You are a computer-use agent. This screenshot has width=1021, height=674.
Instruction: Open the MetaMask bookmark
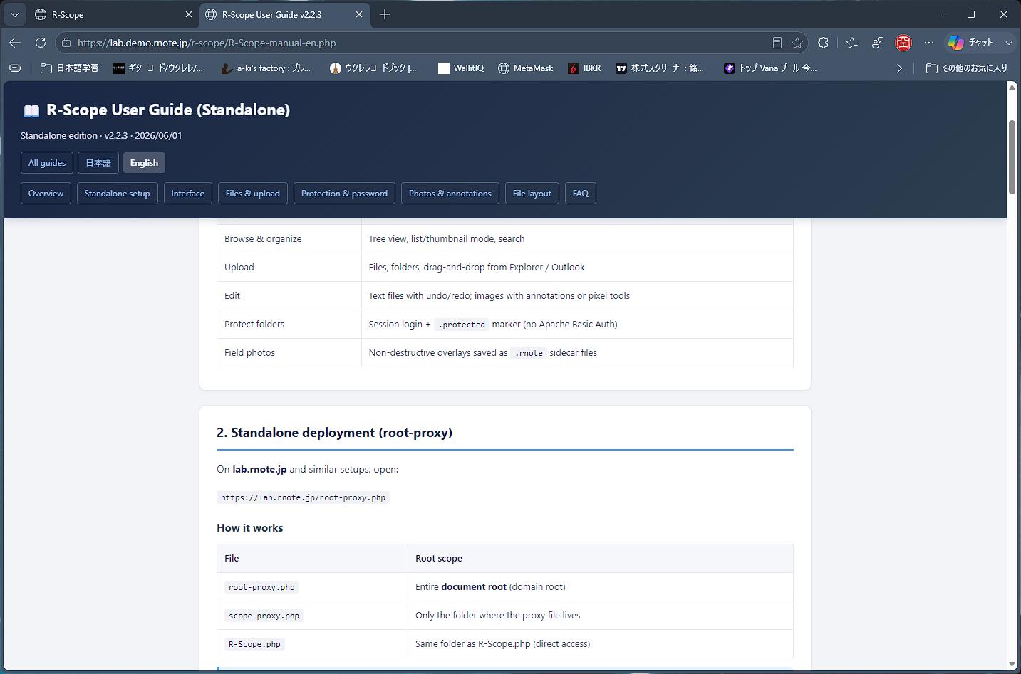click(525, 68)
